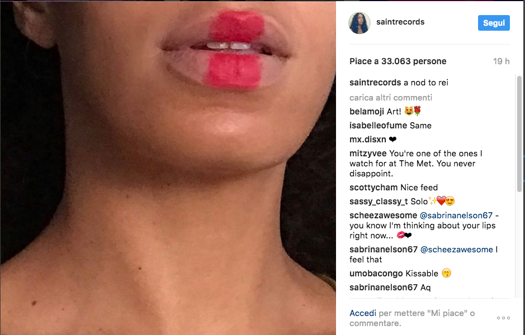Open saintrecords username in the header

pos(400,22)
